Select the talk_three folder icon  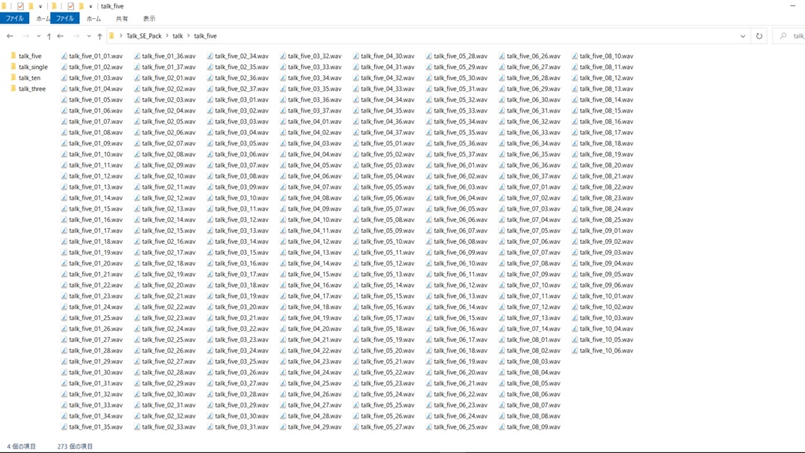point(13,88)
